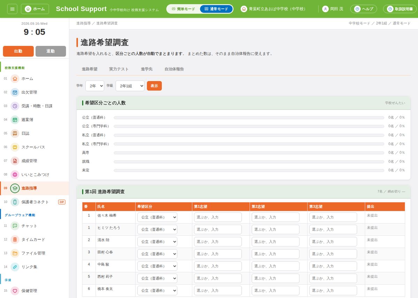The width and height of the screenshot is (418, 298).
Task: Click the 出勤 clock-in button
Action: tap(18, 51)
